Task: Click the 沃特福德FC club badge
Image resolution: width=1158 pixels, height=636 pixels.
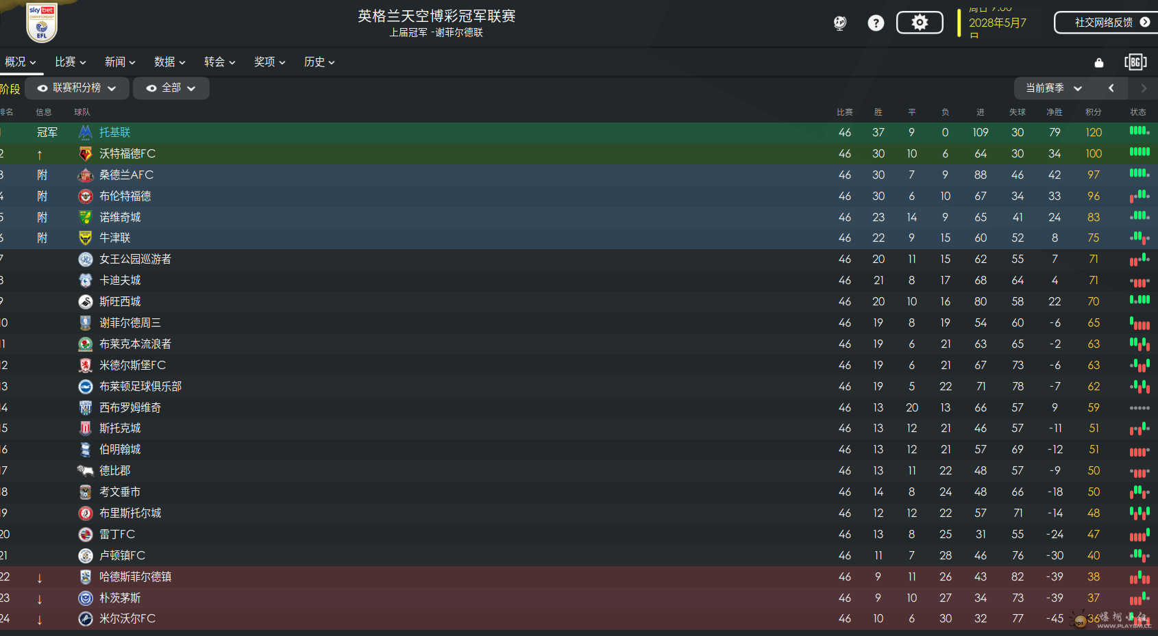Action: [x=86, y=154]
